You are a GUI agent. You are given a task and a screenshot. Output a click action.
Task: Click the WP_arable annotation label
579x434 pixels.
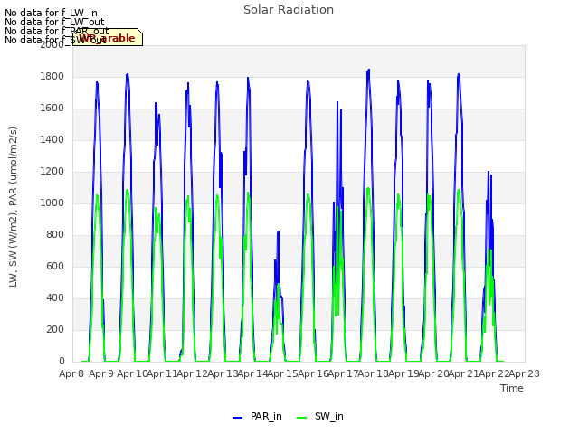coord(108,38)
